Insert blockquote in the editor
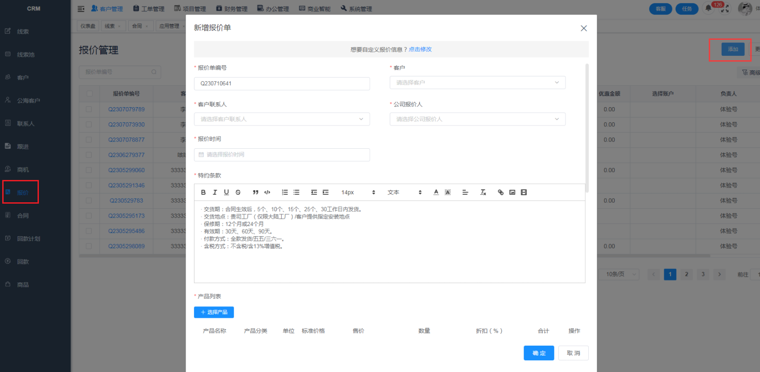The width and height of the screenshot is (760, 372). pyautogui.click(x=256, y=192)
